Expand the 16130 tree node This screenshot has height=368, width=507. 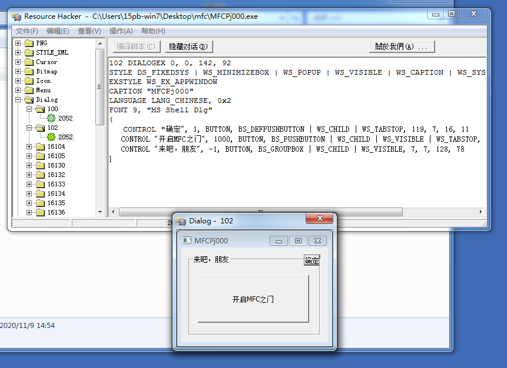click(29, 165)
